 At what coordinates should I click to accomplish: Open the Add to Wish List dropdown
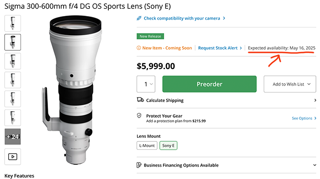point(290,84)
